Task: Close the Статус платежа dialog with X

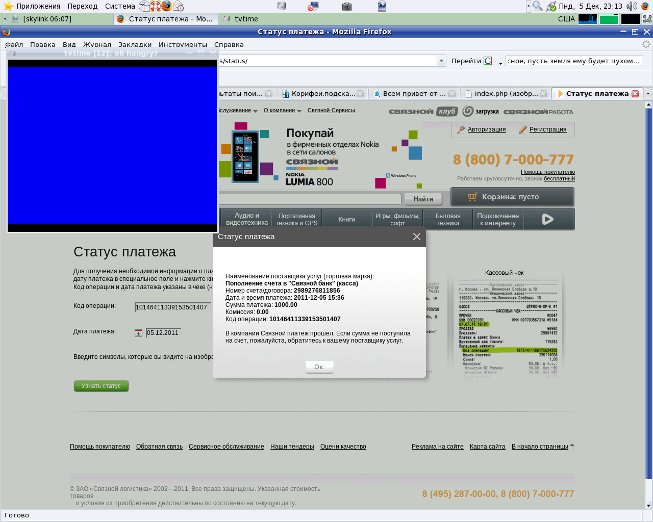Action: 417,237
